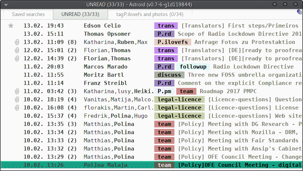Screen dimensions: 303x171
Task: Click the discuss tag on Moritz Bartl thread
Action: point(169,75)
